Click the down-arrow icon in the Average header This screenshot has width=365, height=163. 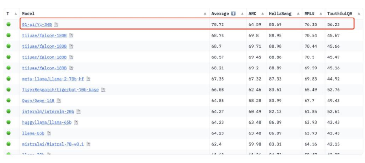point(233,14)
